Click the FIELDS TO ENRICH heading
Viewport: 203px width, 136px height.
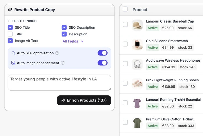point(22,21)
